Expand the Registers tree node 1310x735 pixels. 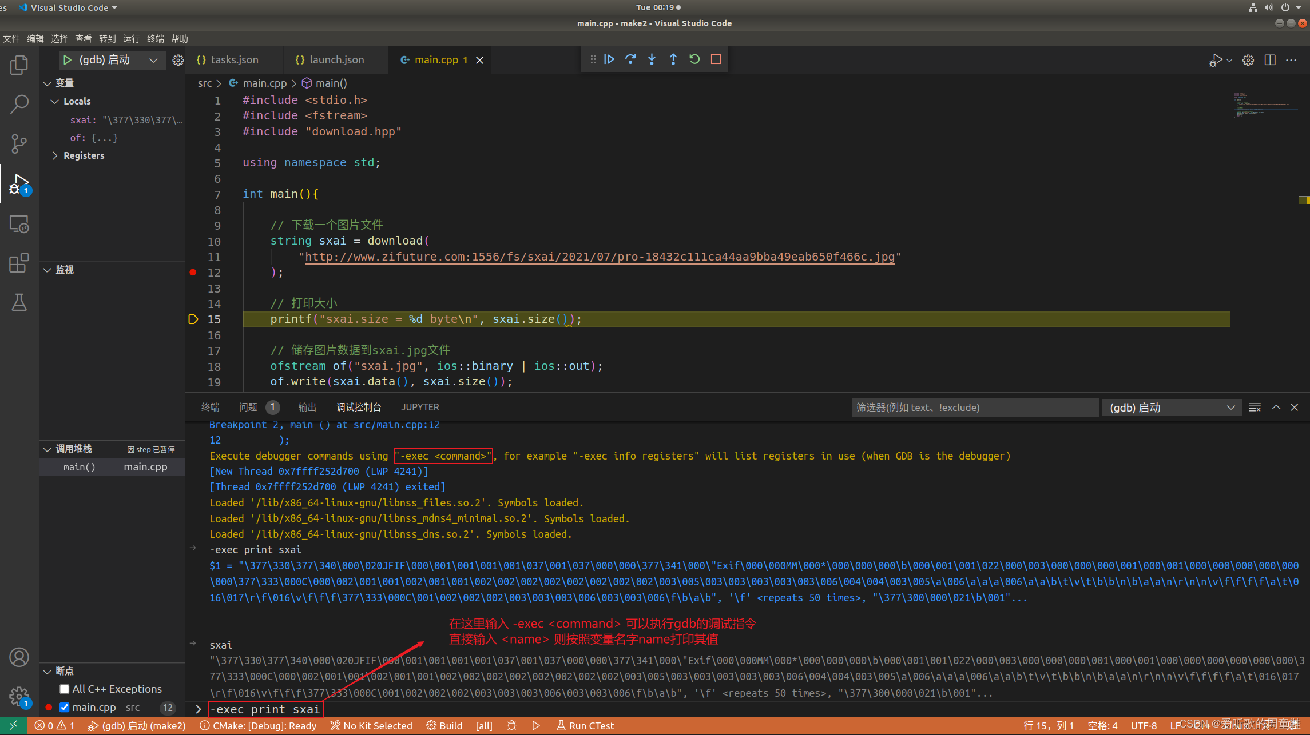point(55,155)
